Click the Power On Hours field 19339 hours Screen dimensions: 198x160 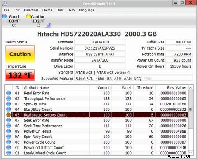[179, 66]
